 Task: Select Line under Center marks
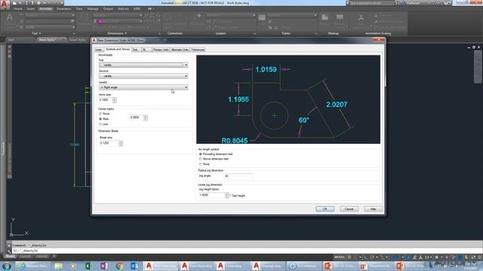click(x=100, y=124)
